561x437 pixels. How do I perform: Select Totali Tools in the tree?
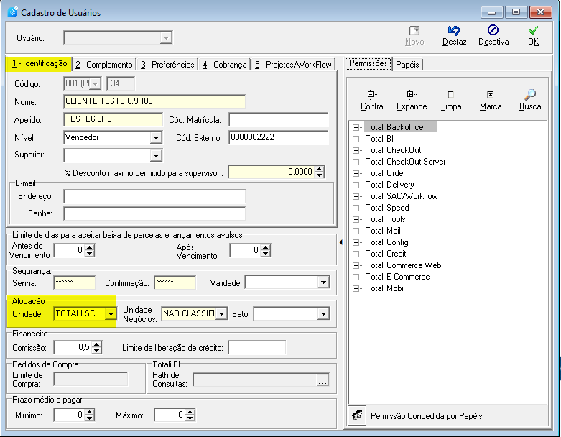click(x=385, y=219)
